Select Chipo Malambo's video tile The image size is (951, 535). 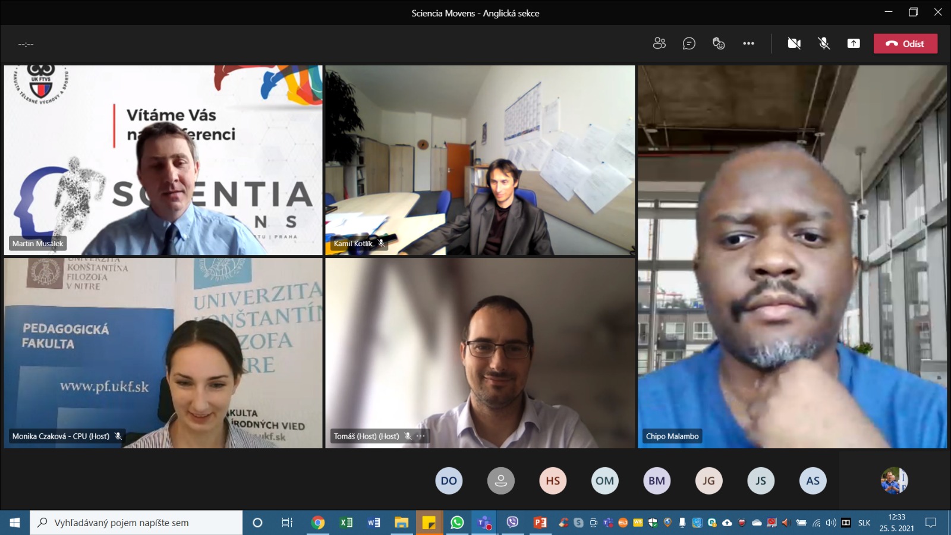coord(792,256)
